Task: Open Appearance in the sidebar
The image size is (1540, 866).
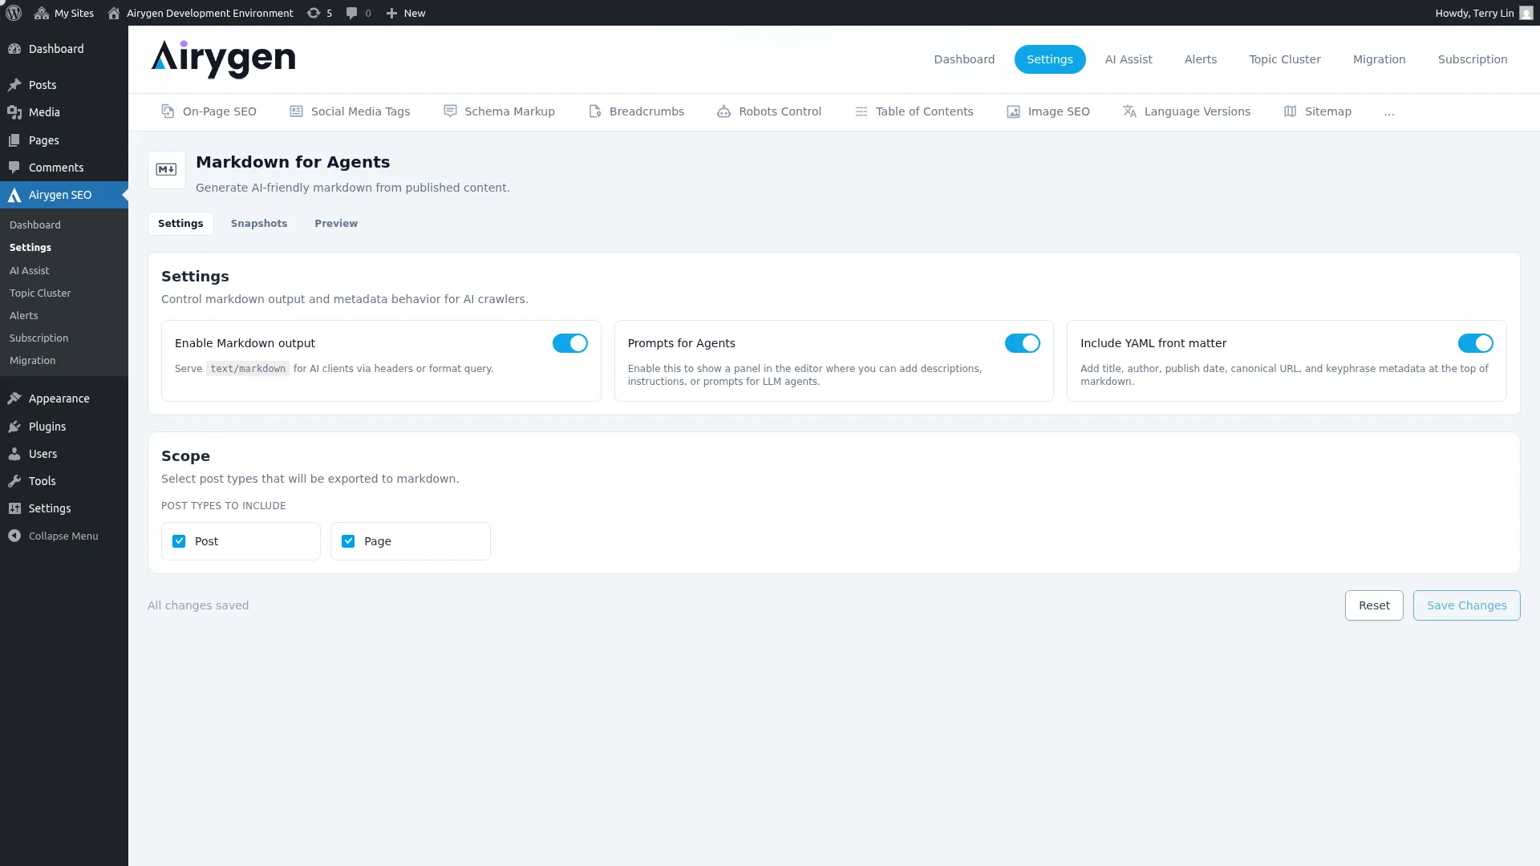Action: click(64, 399)
